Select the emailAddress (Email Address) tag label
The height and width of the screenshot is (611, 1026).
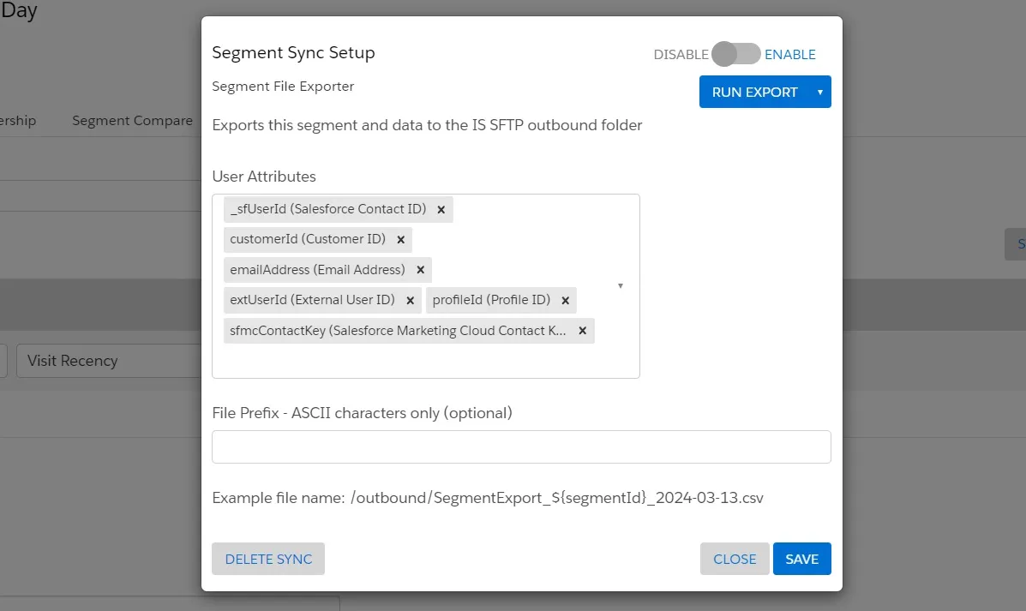(x=317, y=270)
